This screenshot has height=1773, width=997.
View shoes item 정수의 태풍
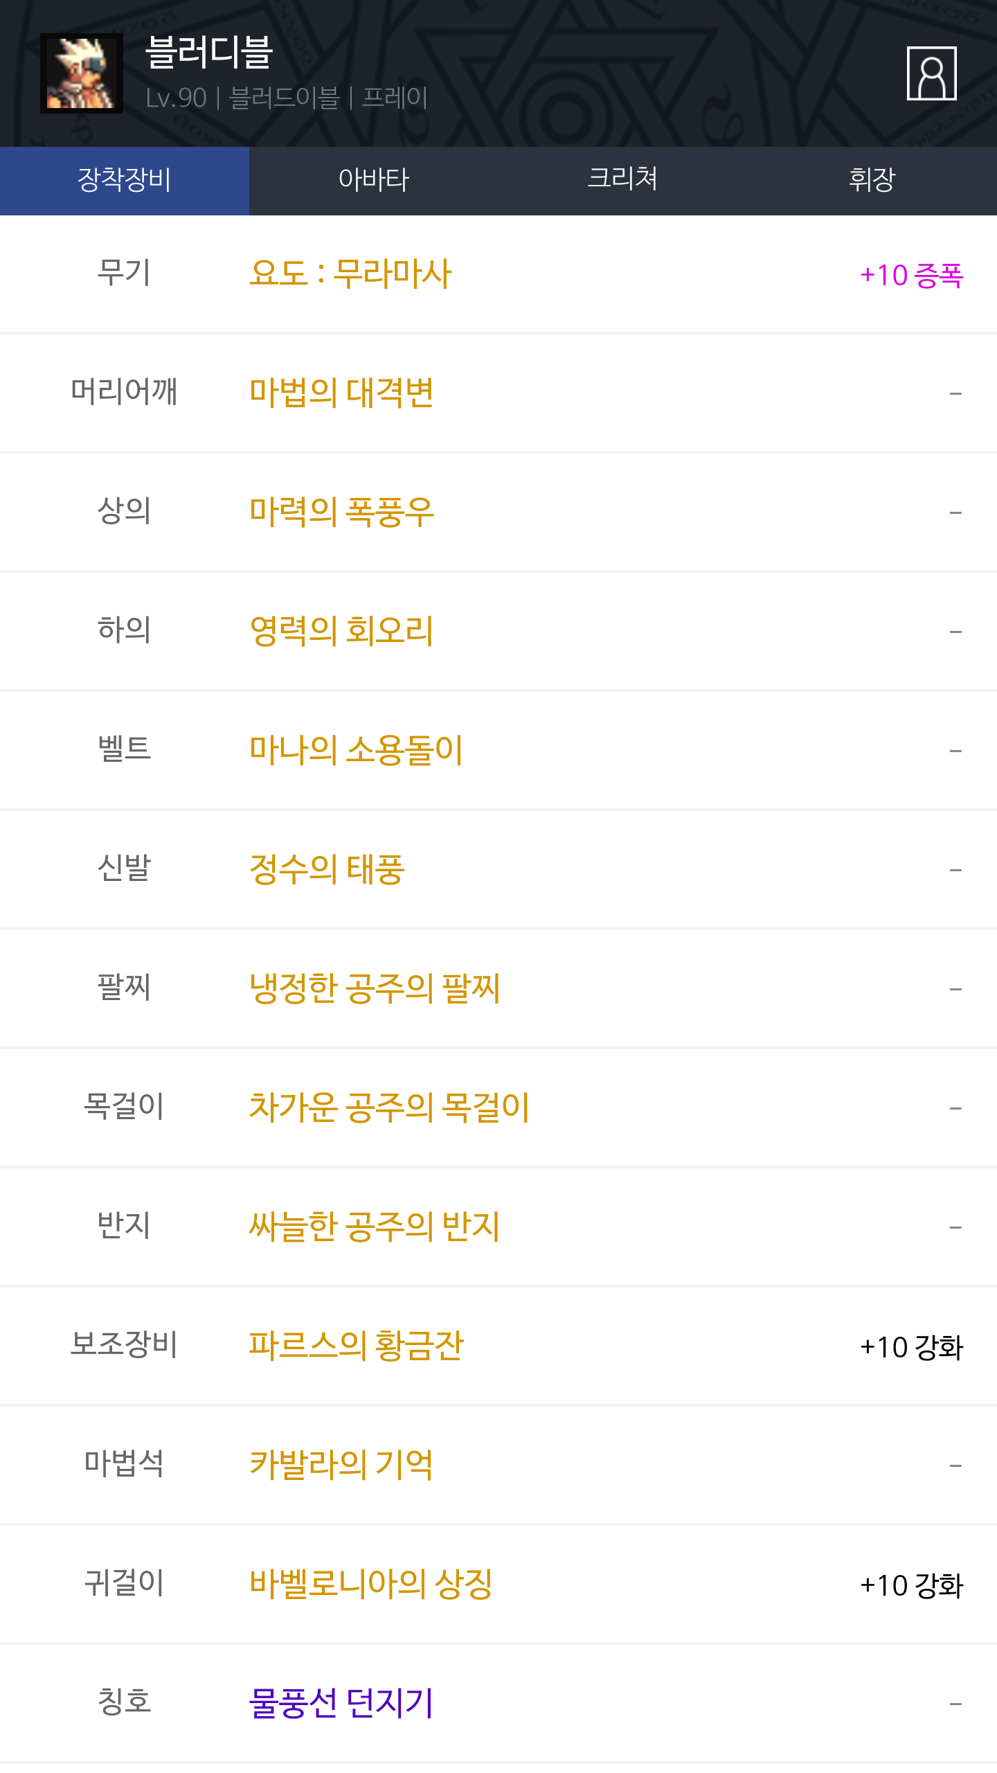[327, 870]
